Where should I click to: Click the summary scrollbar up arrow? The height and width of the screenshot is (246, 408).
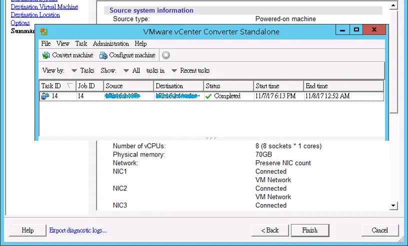(393, 5)
